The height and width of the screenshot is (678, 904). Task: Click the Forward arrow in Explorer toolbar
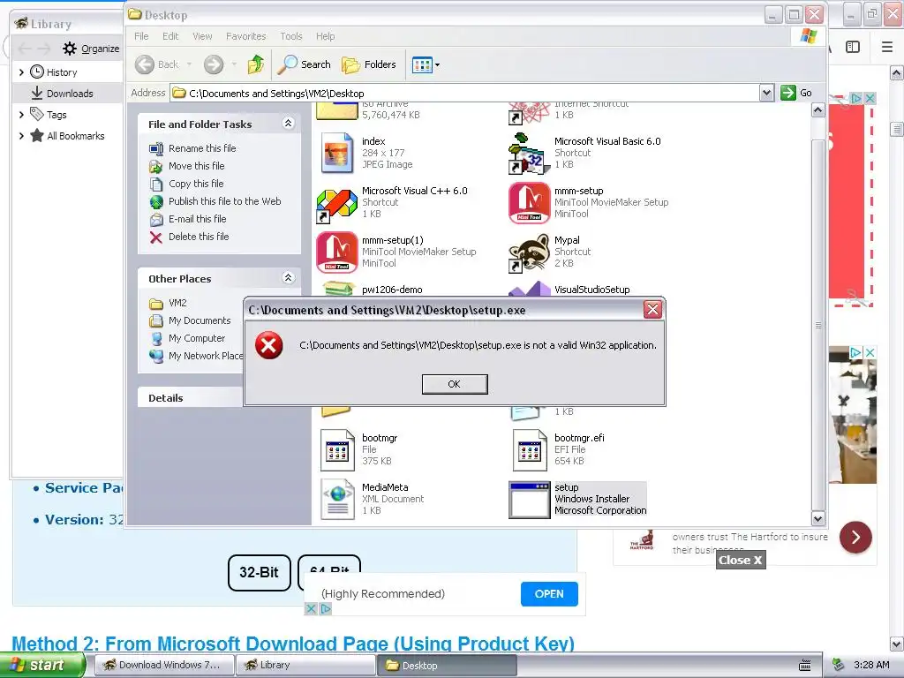[x=214, y=64]
